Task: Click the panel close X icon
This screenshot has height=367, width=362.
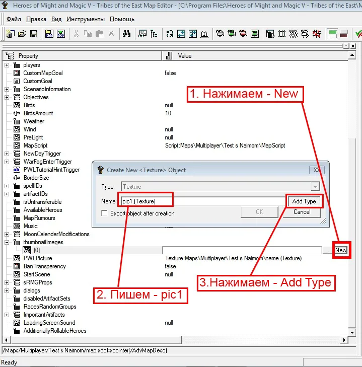Action: (x=353, y=46)
